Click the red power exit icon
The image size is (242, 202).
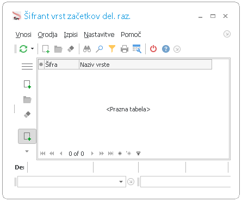click(153, 49)
